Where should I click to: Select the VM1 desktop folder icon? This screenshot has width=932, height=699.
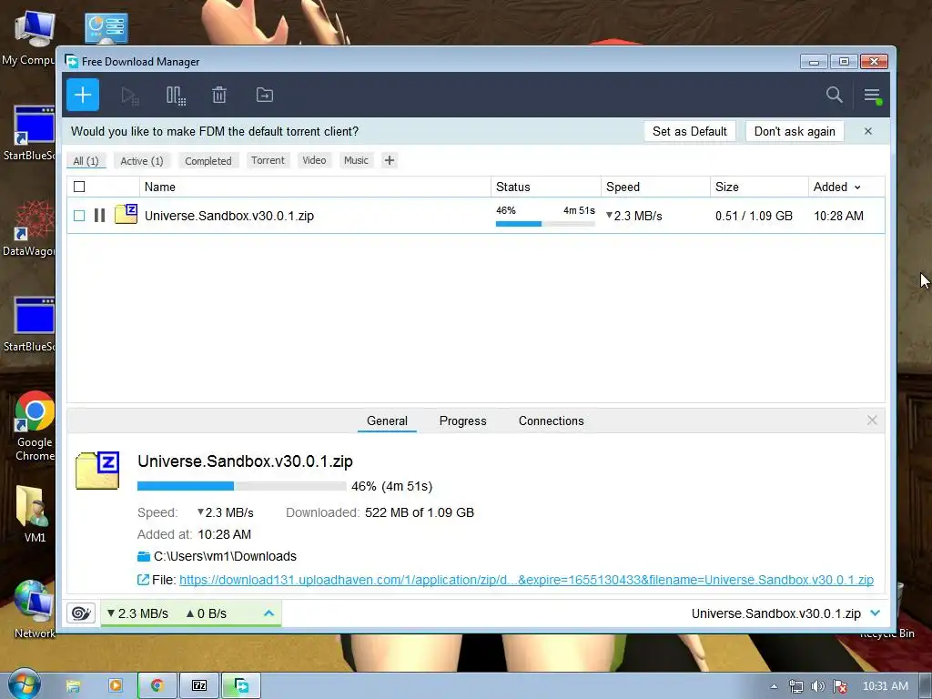click(35, 514)
